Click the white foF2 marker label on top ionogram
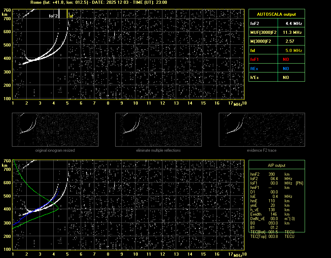The height and width of the screenshot is (258, 331). pos(53,16)
